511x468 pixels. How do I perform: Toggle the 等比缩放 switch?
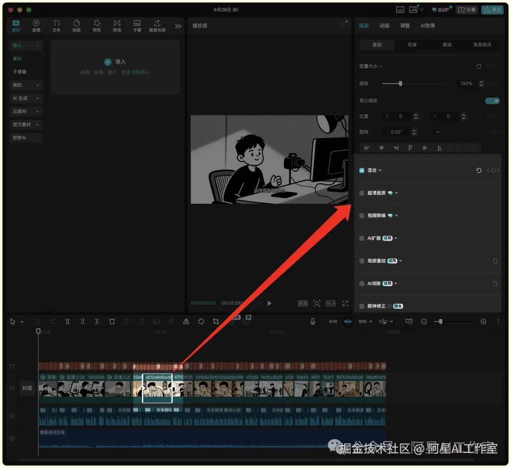point(492,101)
